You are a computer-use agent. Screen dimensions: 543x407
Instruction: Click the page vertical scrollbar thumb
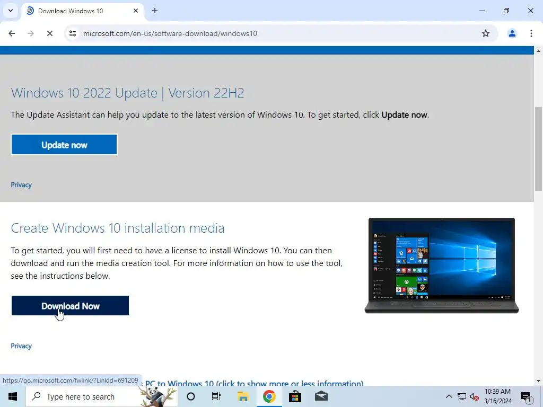pos(538,149)
